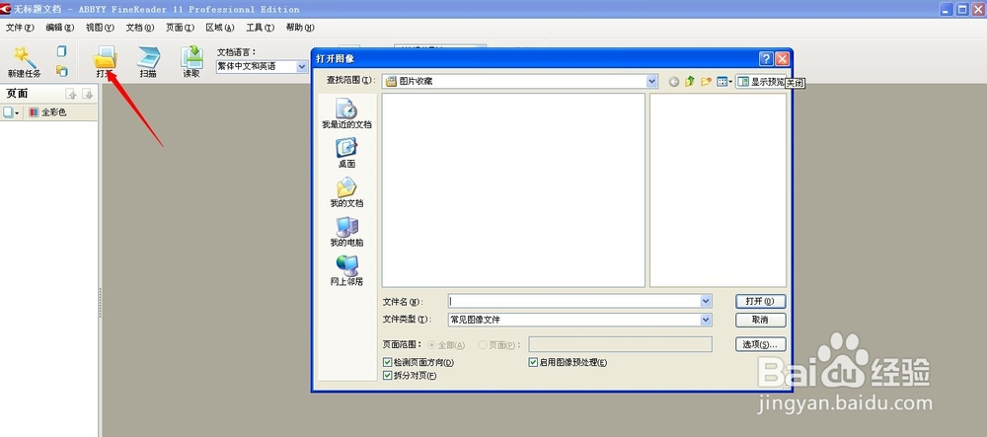Toggle the 显示预览 preview button
Screen dimensions: 987x437
(761, 82)
